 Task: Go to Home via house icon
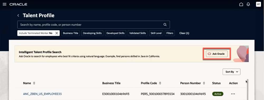[x=241, y=4]
